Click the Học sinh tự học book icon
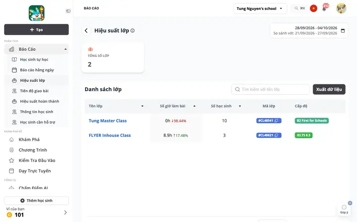 coord(14,59)
